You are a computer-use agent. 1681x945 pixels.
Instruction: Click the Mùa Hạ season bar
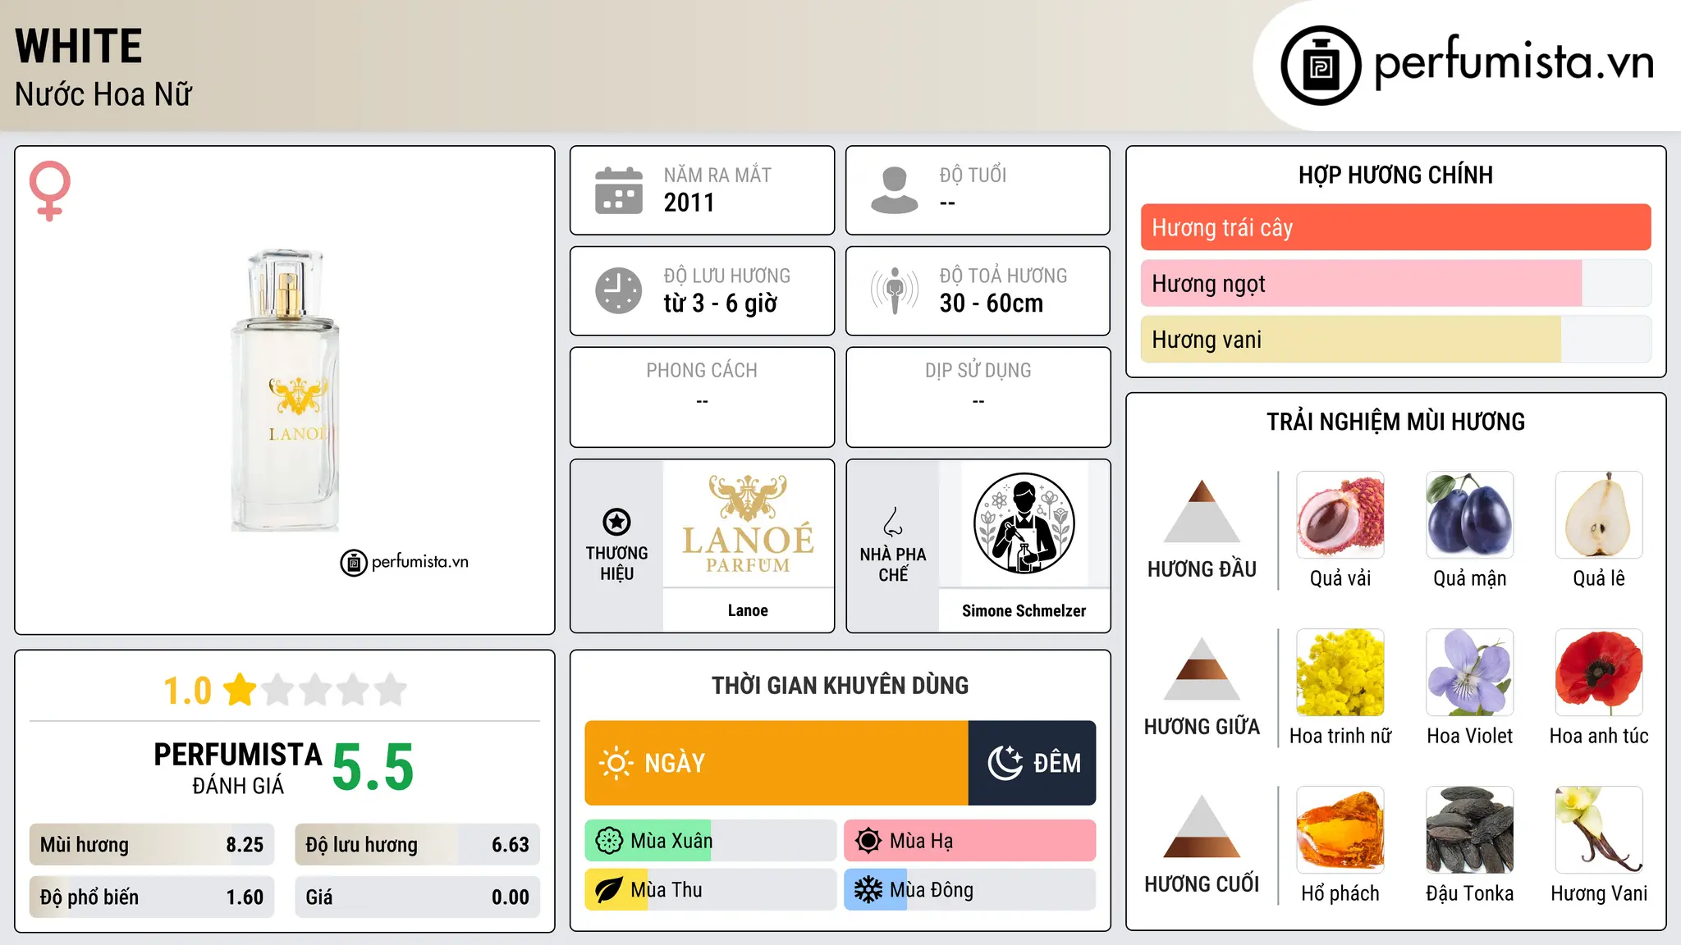point(970,841)
